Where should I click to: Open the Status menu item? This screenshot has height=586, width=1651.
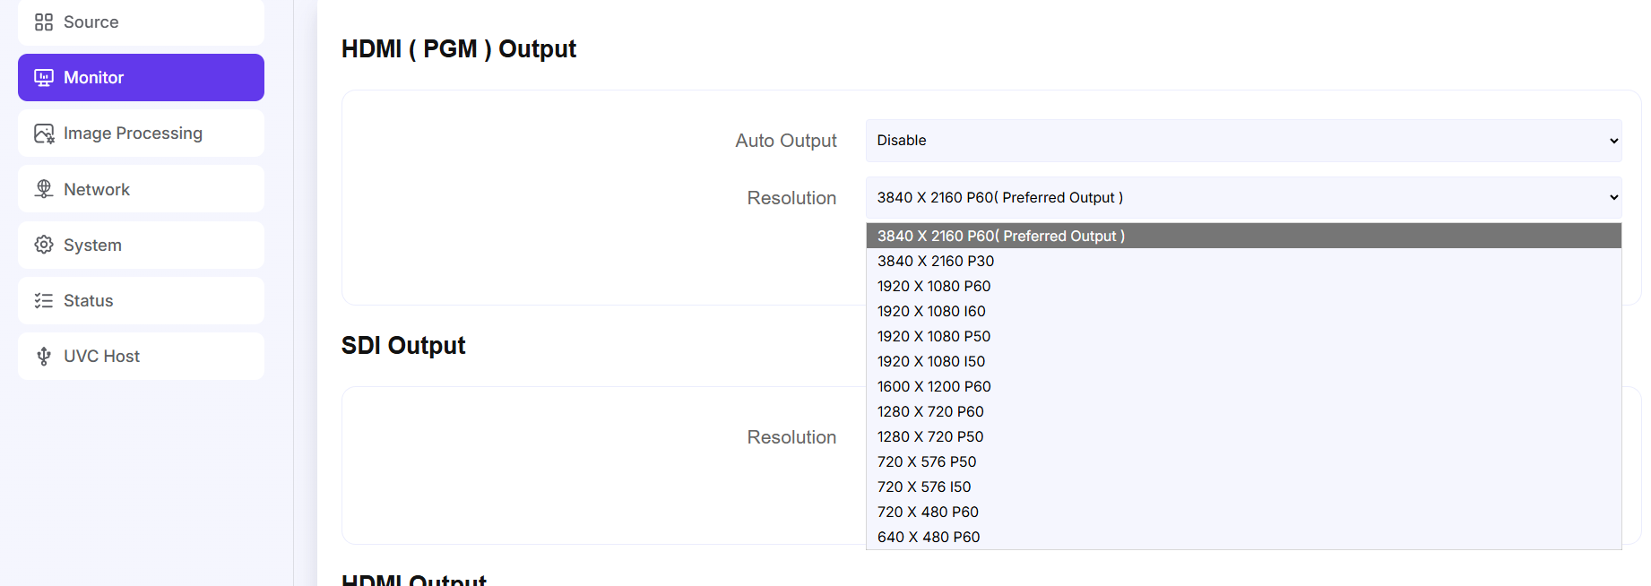[x=141, y=300]
